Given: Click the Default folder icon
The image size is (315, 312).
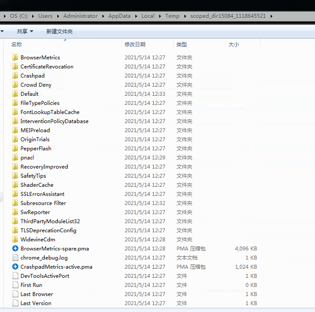Looking at the screenshot, I should (x=15, y=94).
